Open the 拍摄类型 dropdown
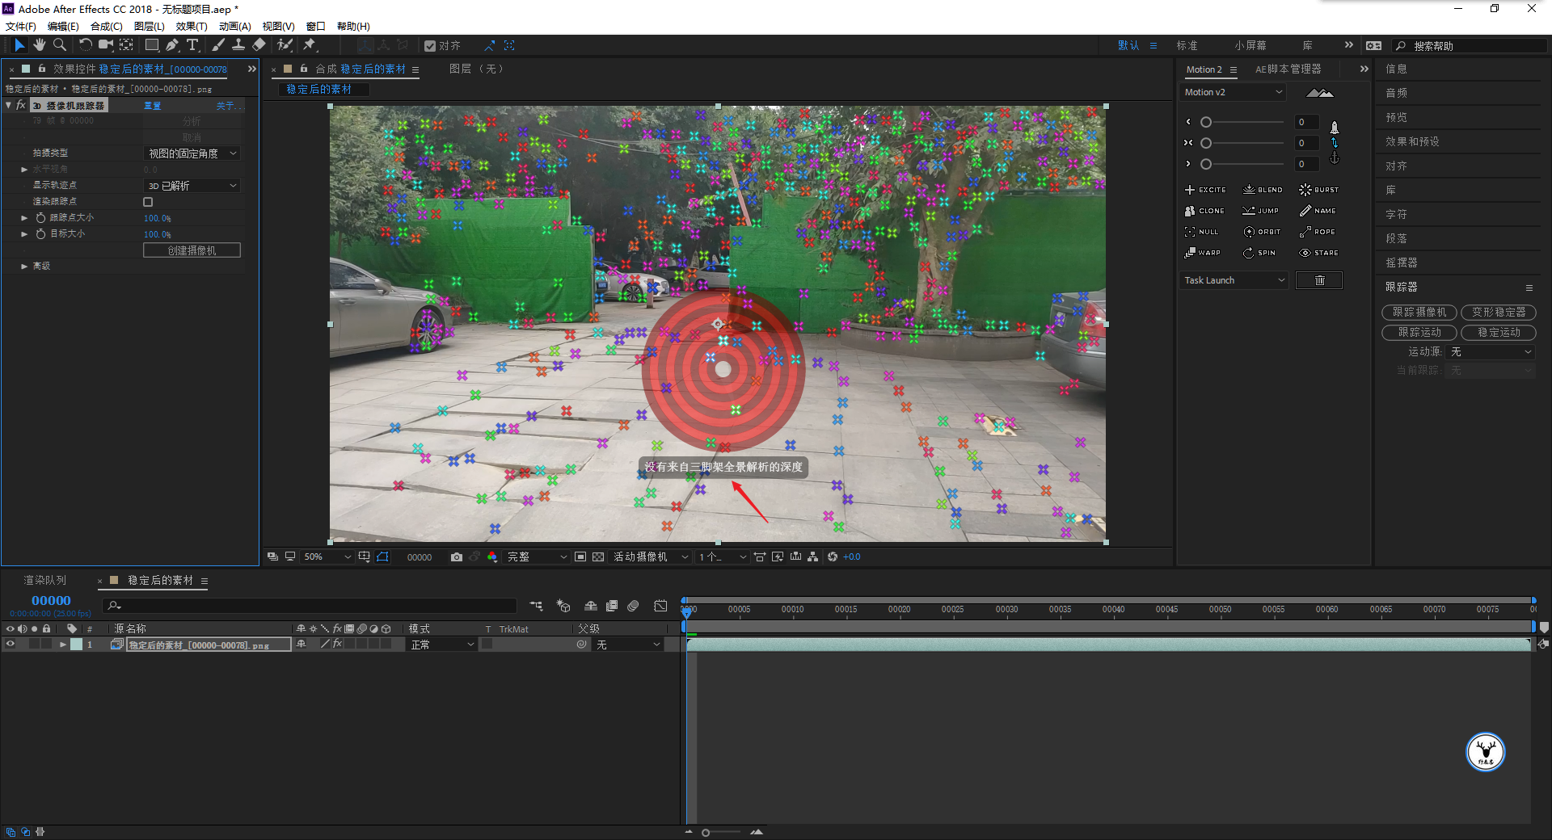 (x=192, y=153)
